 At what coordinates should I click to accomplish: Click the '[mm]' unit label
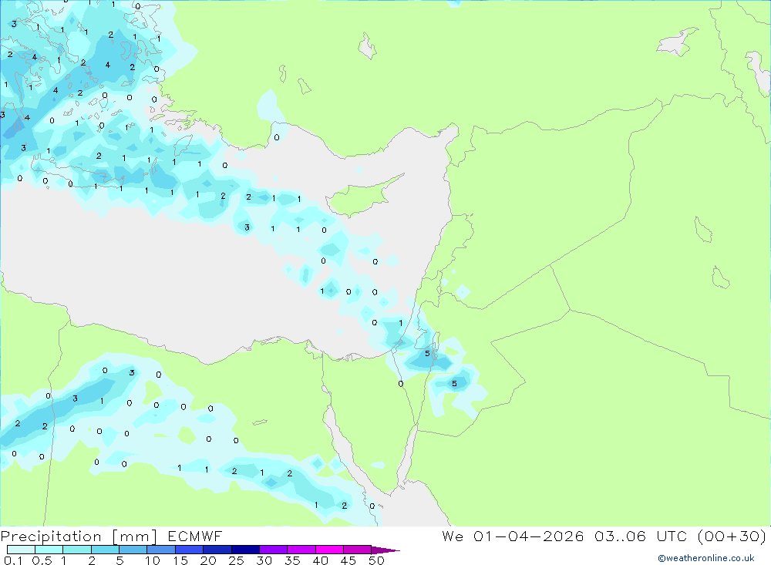[x=134, y=536]
